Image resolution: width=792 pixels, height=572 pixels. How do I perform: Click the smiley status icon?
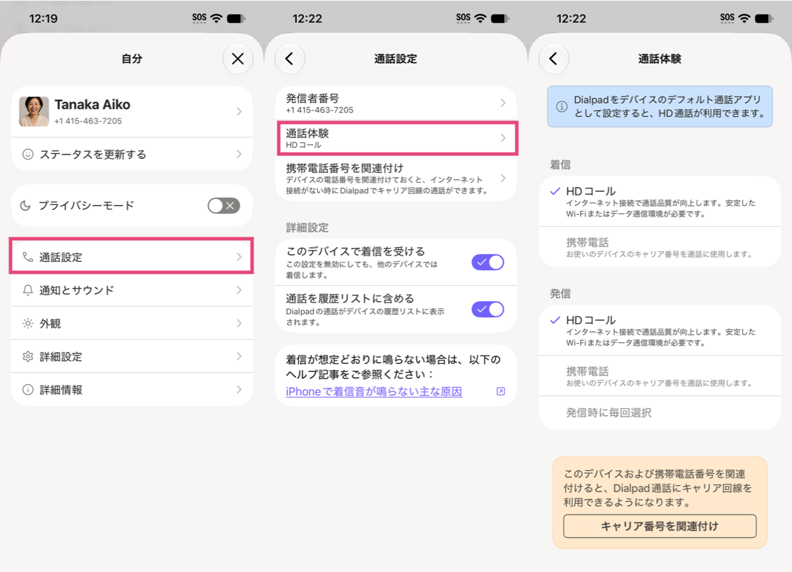28,154
